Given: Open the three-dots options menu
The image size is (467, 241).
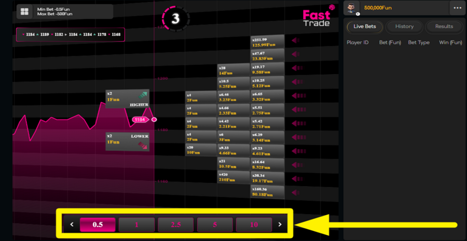Looking at the screenshot, I should coord(458,8).
